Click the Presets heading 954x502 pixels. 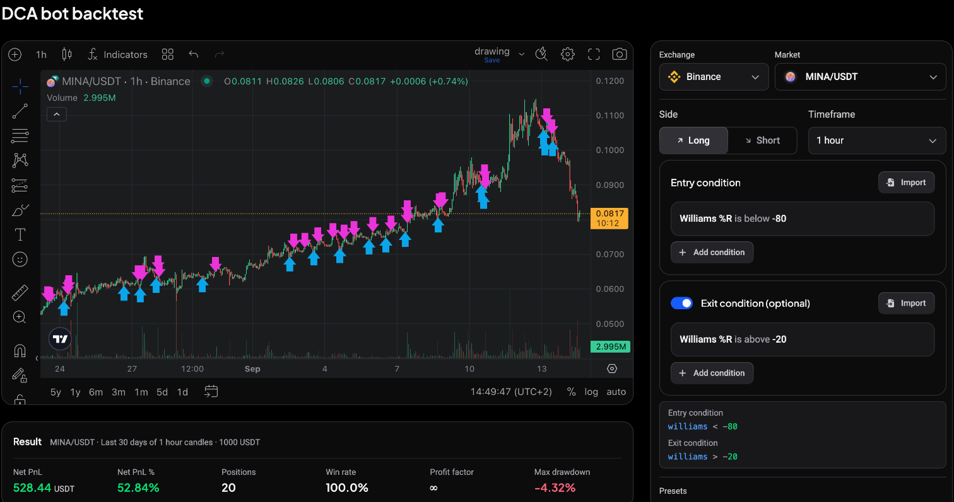pyautogui.click(x=673, y=491)
